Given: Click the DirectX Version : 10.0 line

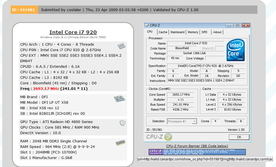Looking at the screenshot, I should click(40, 133).
